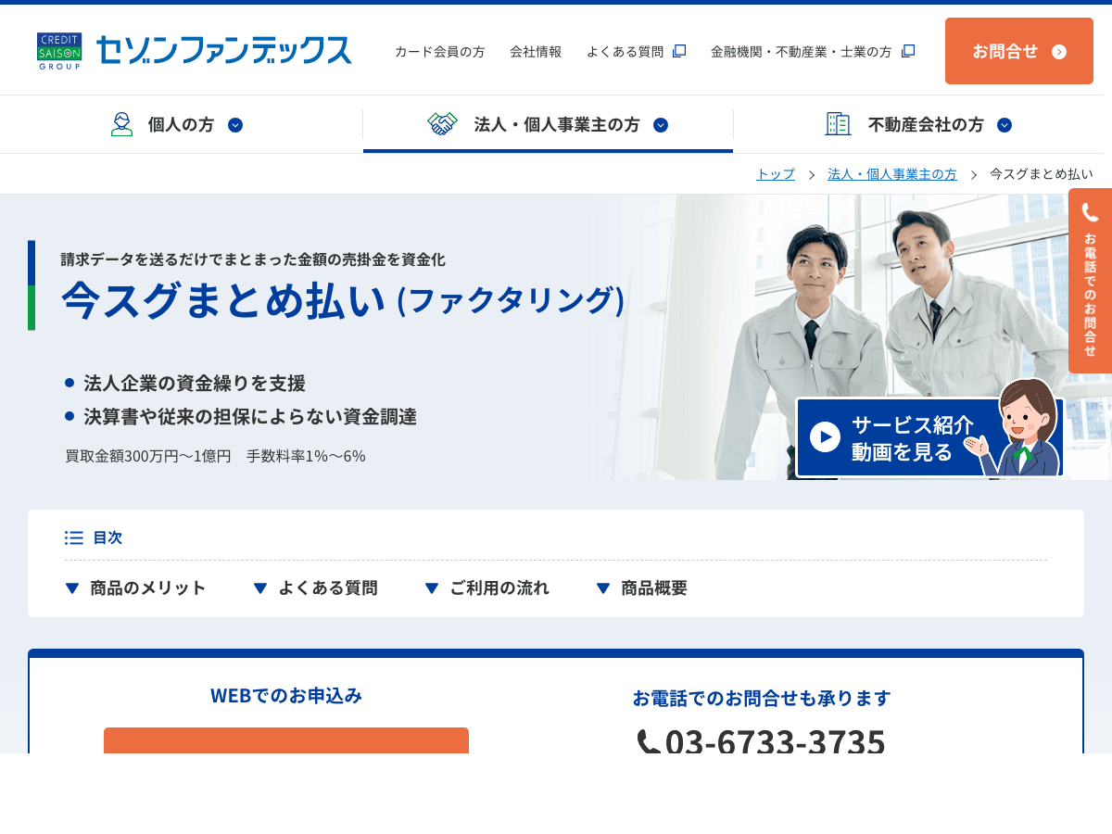Click 決算書や従来の担保によらない資金調達 bullet

point(250,416)
